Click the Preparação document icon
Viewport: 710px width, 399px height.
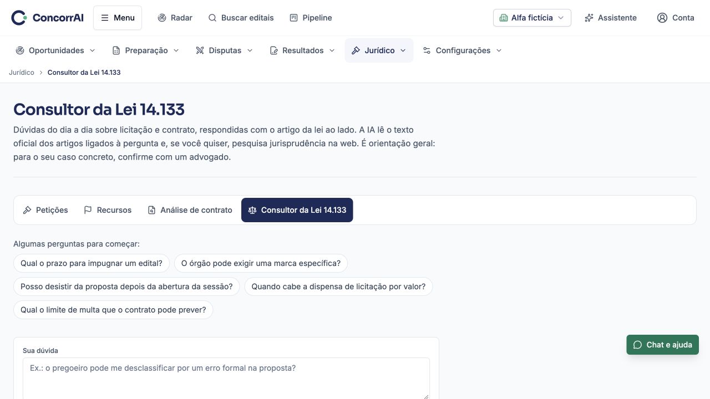[x=116, y=50]
